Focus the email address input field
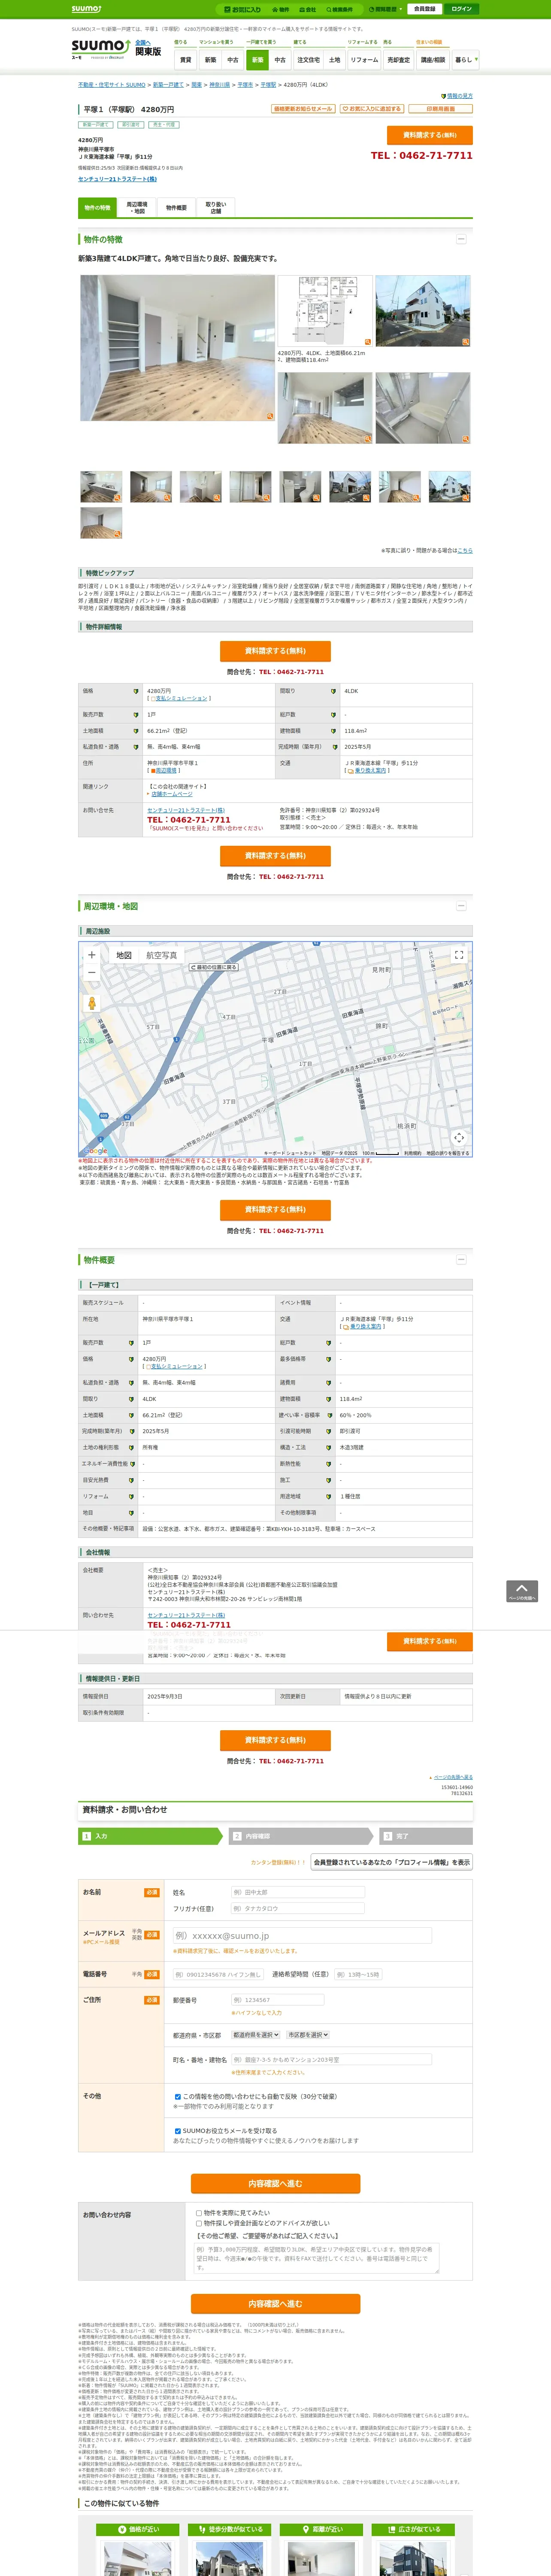 coord(302,1936)
